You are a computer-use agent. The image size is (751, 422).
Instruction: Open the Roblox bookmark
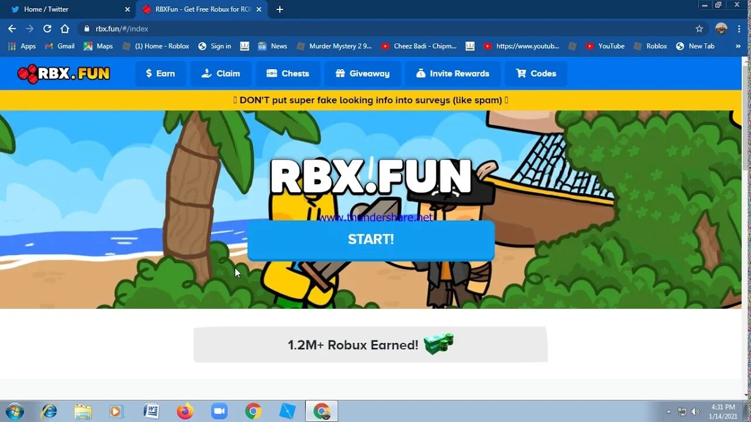tap(651, 46)
